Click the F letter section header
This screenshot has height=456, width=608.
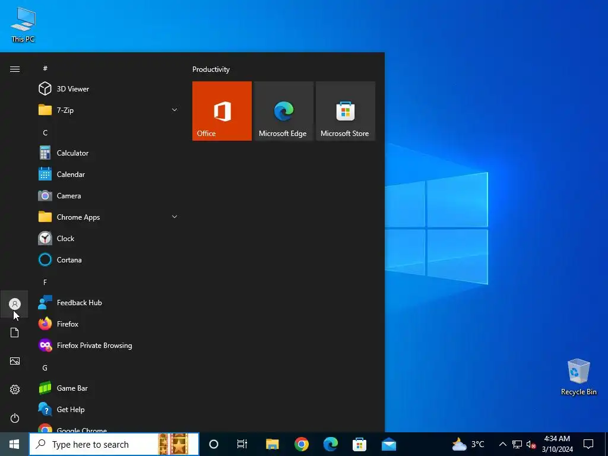[x=45, y=282]
